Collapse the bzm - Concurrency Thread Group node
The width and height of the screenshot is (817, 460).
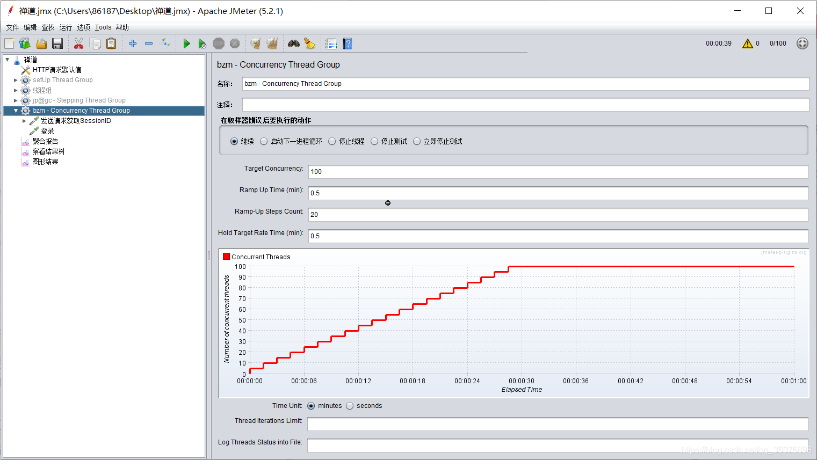coord(16,111)
